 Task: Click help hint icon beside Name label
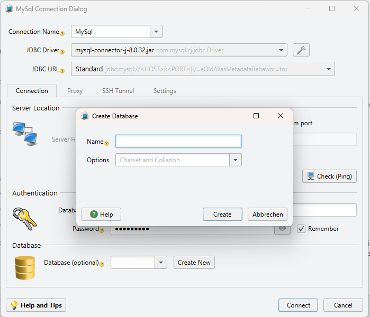point(106,143)
